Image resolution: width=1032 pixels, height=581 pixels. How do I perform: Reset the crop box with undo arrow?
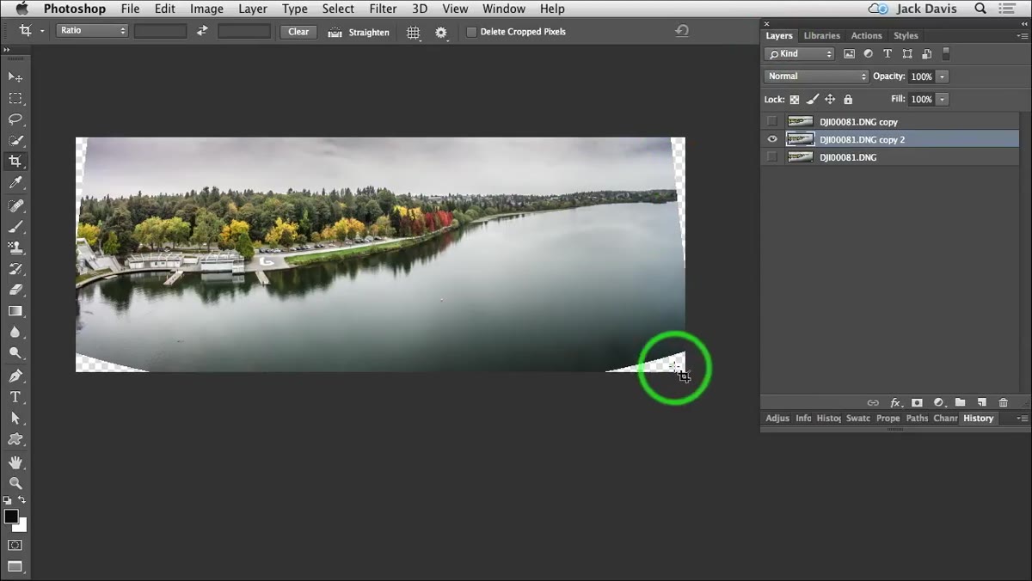pyautogui.click(x=682, y=31)
